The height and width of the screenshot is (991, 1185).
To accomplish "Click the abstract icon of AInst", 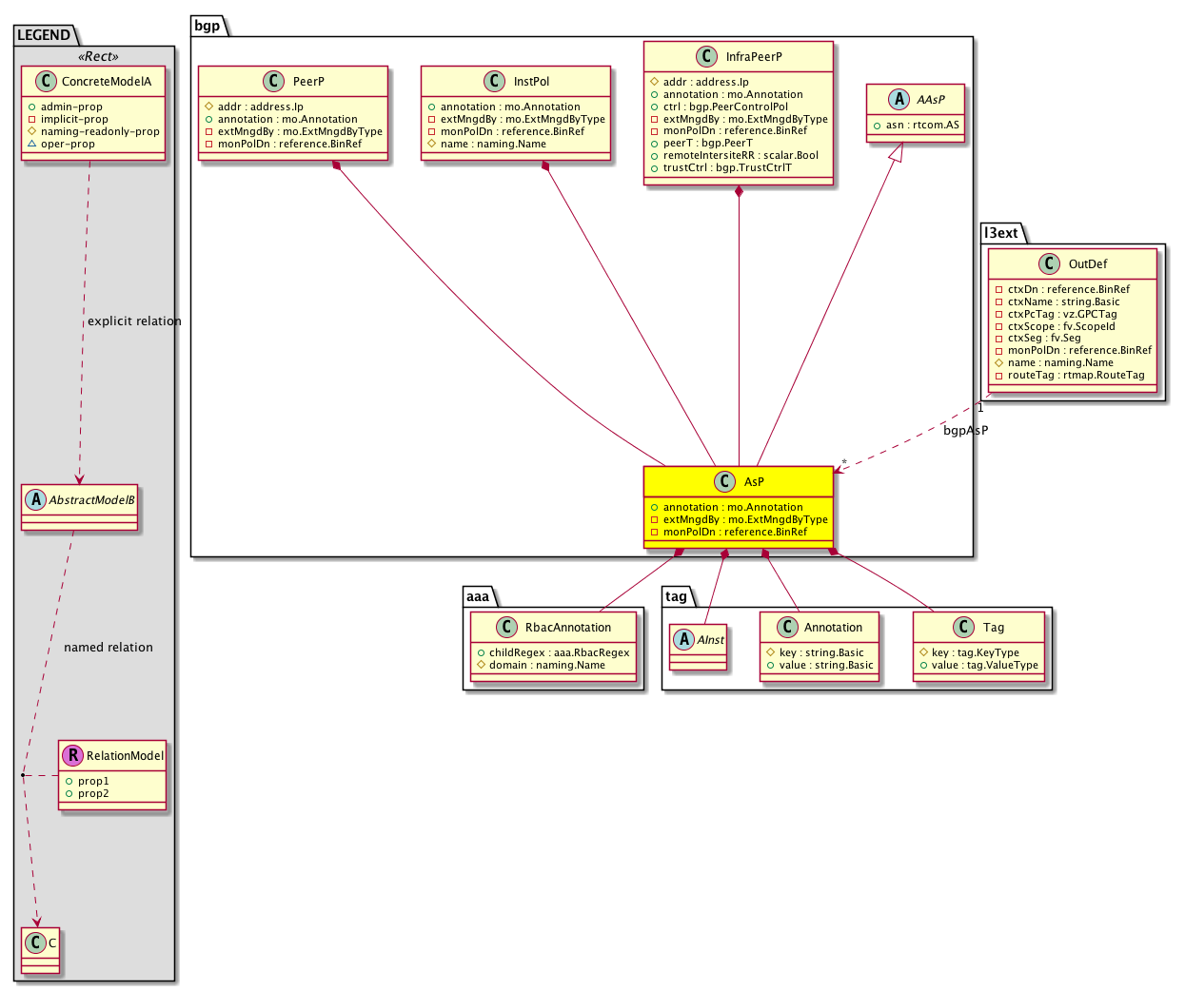I will point(683,640).
